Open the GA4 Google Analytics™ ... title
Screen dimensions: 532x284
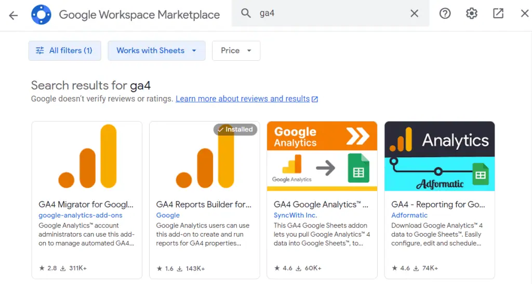pyautogui.click(x=321, y=205)
